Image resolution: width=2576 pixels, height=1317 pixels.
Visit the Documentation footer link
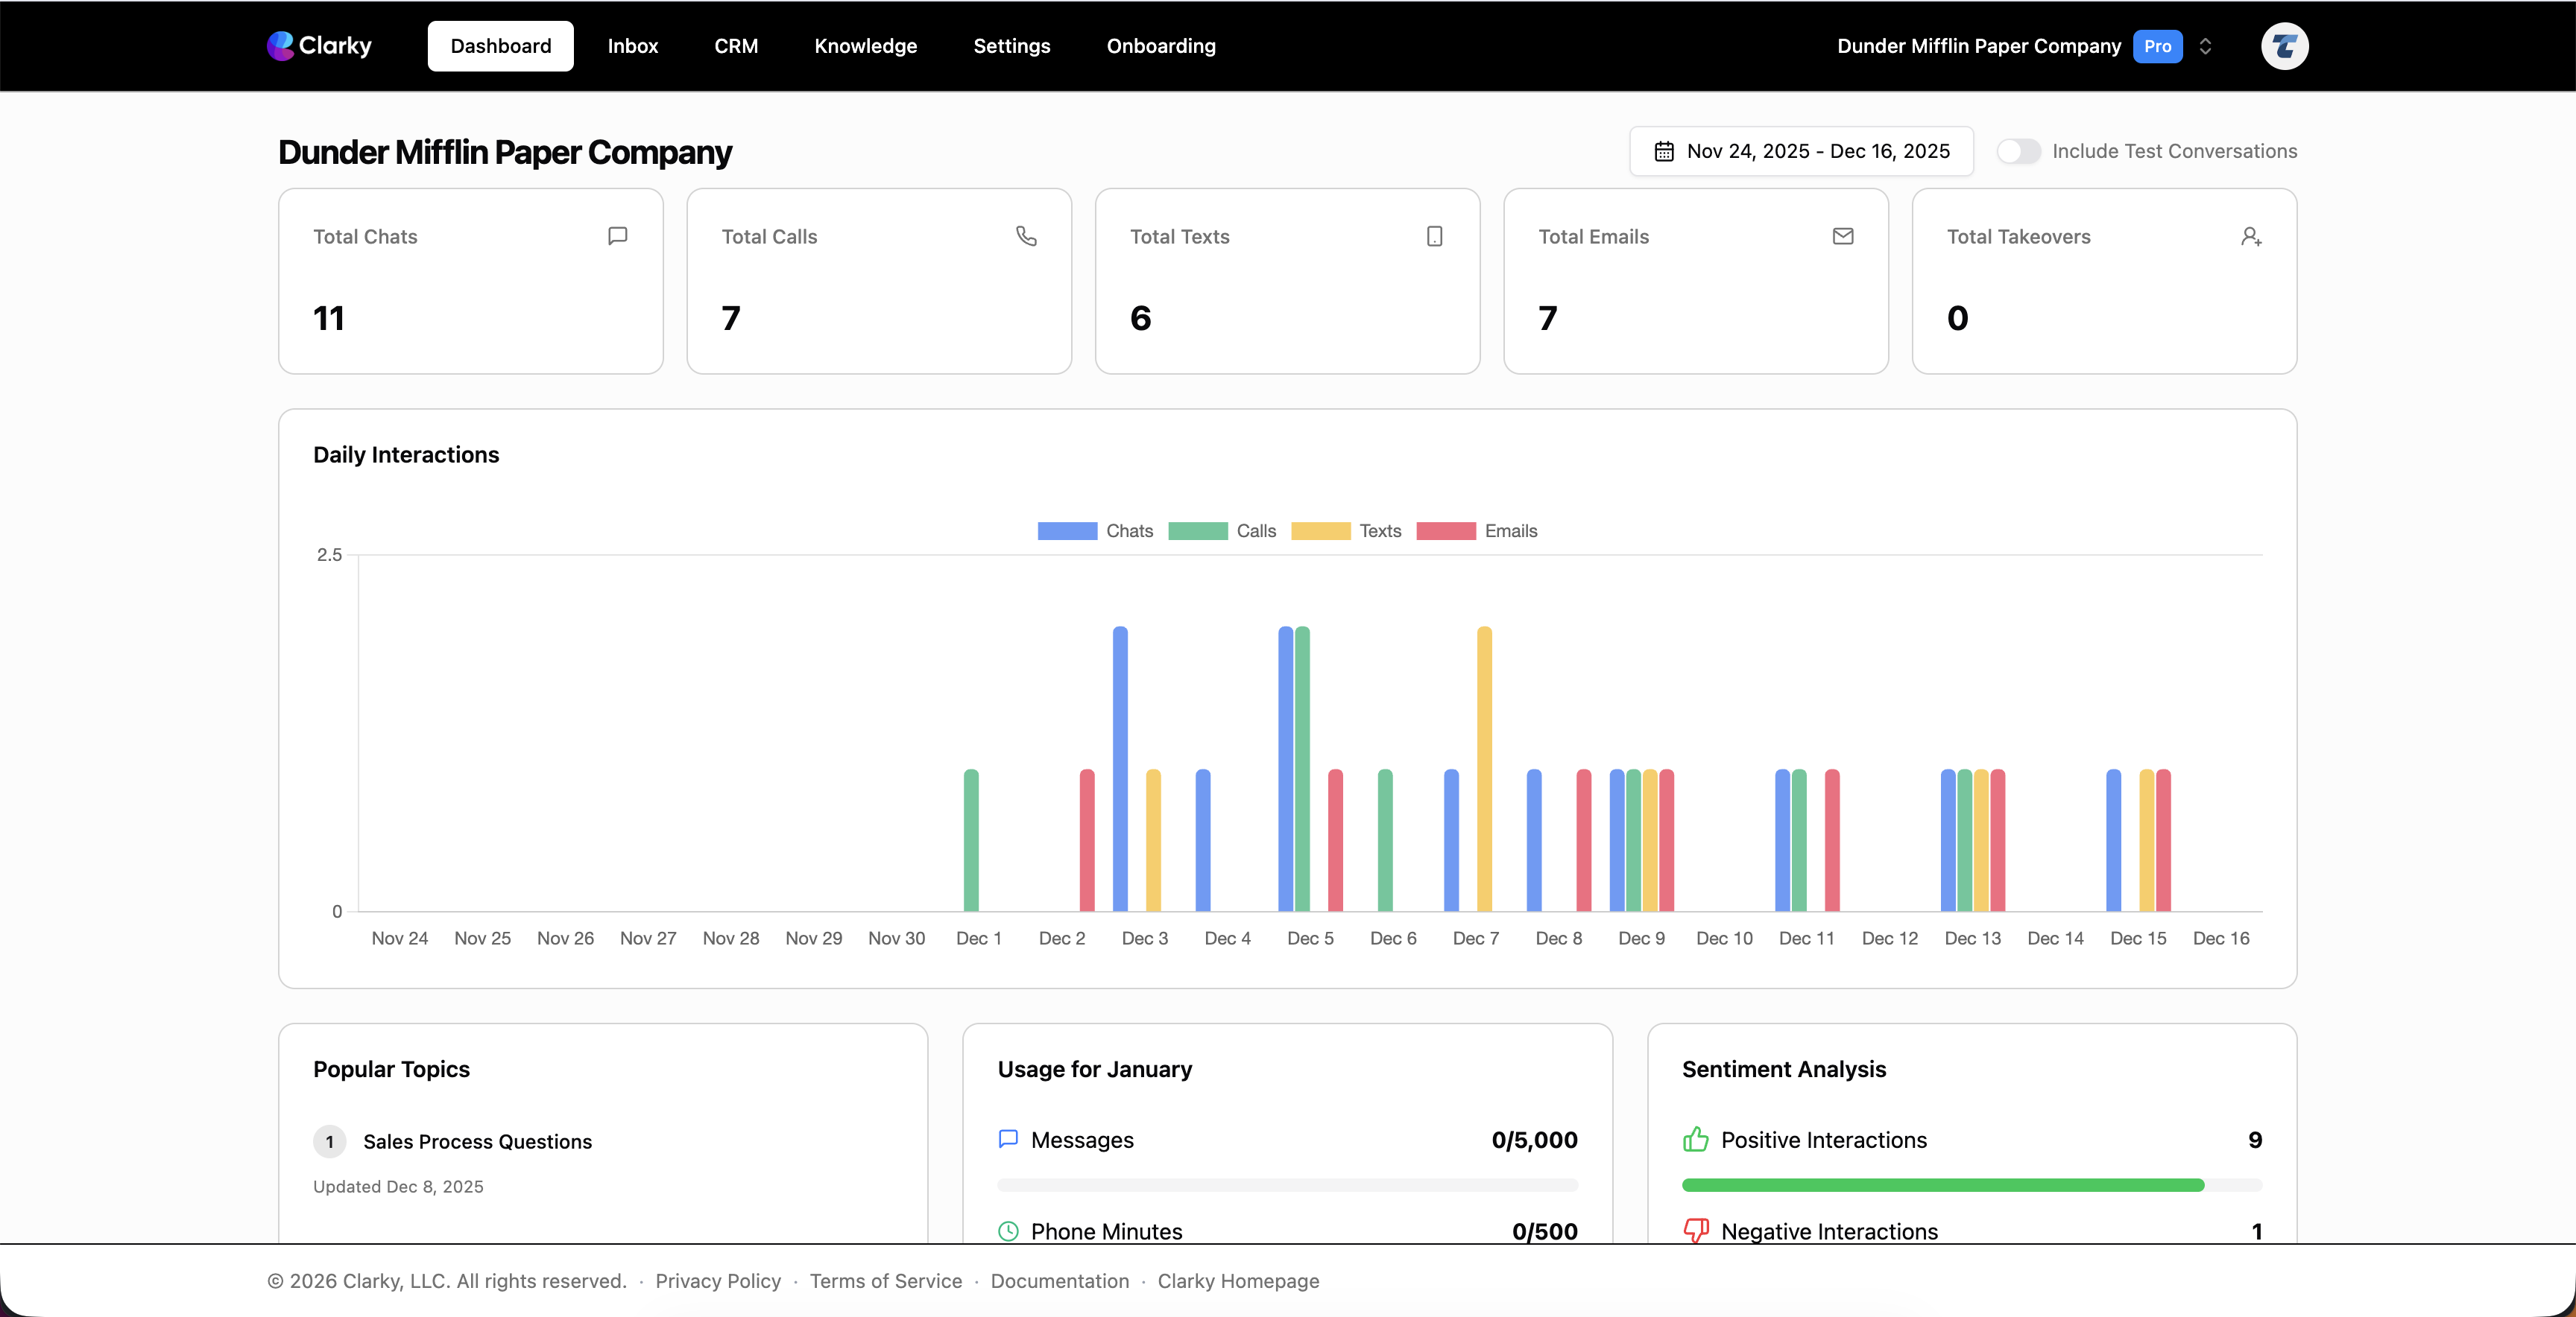click(x=1059, y=1280)
